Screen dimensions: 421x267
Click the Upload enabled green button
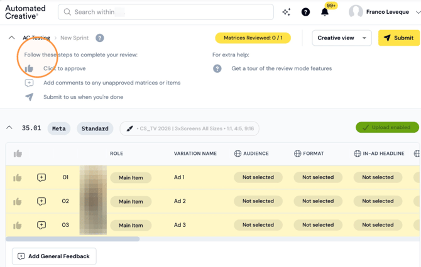[x=387, y=127]
